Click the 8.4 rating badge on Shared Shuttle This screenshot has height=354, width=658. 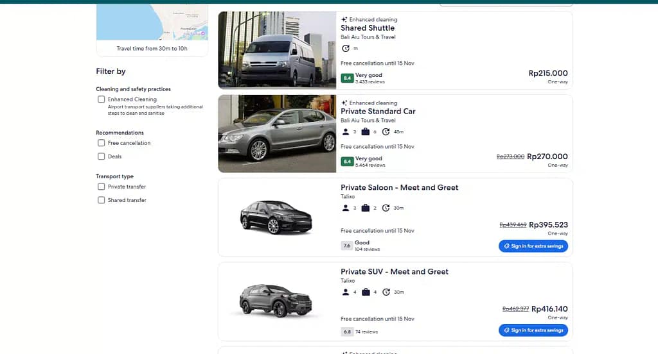pos(347,78)
